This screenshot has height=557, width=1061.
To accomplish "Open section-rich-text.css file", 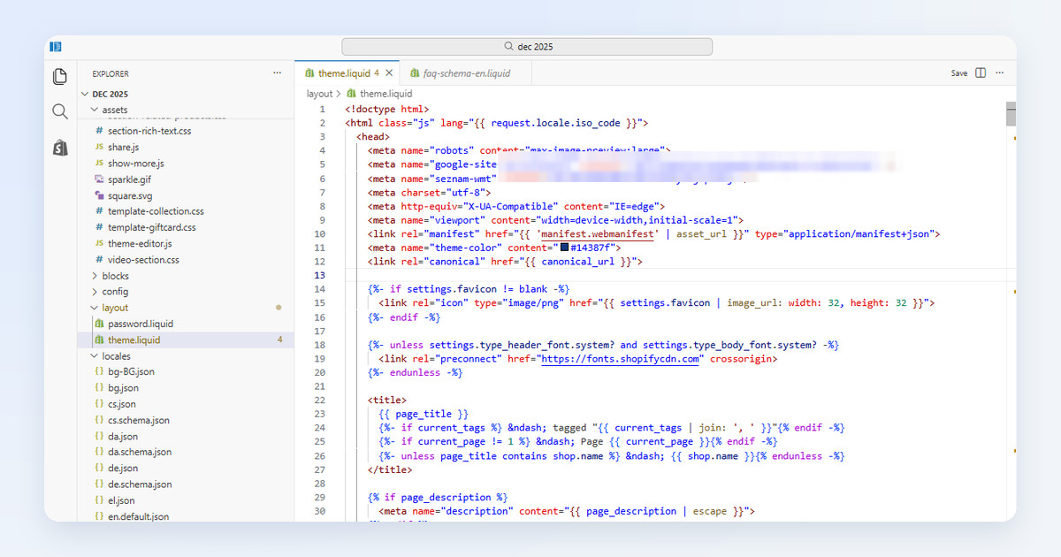I will tap(149, 131).
